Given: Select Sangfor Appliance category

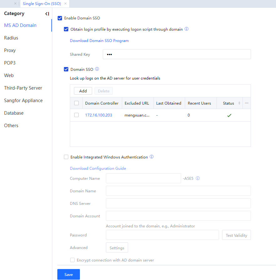Looking at the screenshot, I should 23,101.
